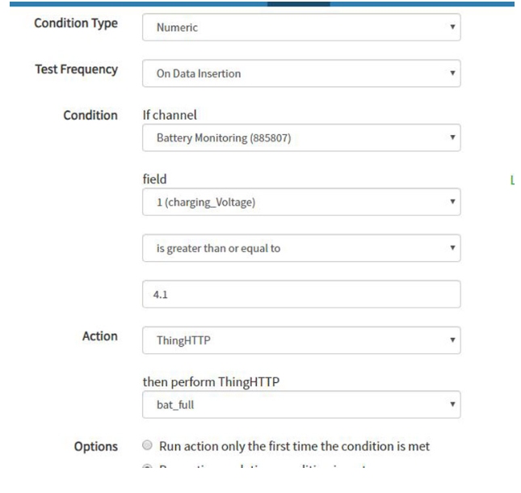Open the Action dropdown set to ThingHTTP
521x493 pixels.
pos(300,340)
